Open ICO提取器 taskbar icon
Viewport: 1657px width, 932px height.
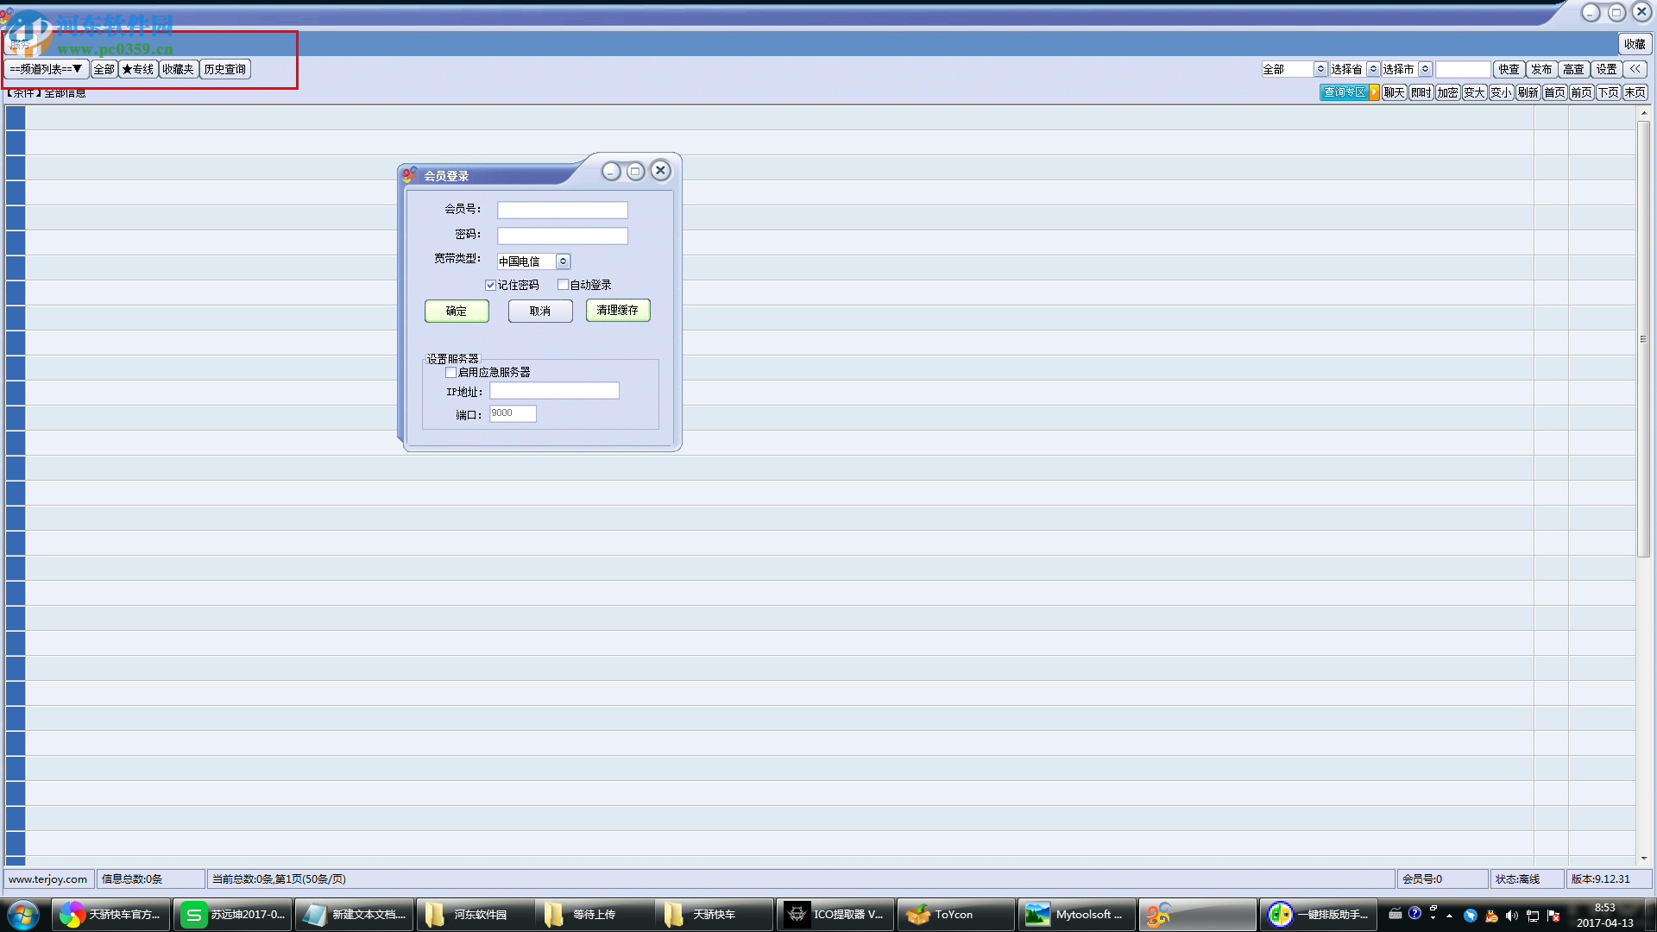click(834, 915)
